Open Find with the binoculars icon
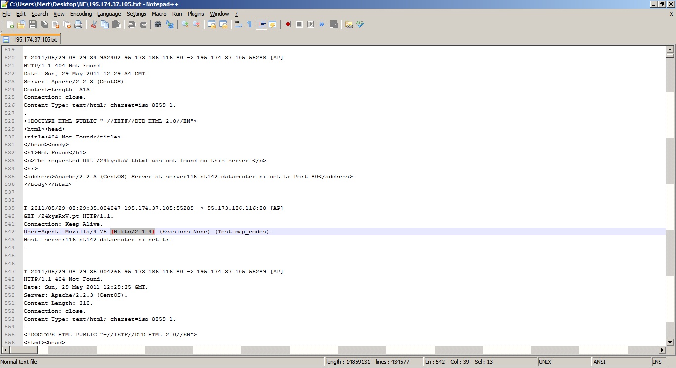This screenshot has width=676, height=368. coord(158,24)
